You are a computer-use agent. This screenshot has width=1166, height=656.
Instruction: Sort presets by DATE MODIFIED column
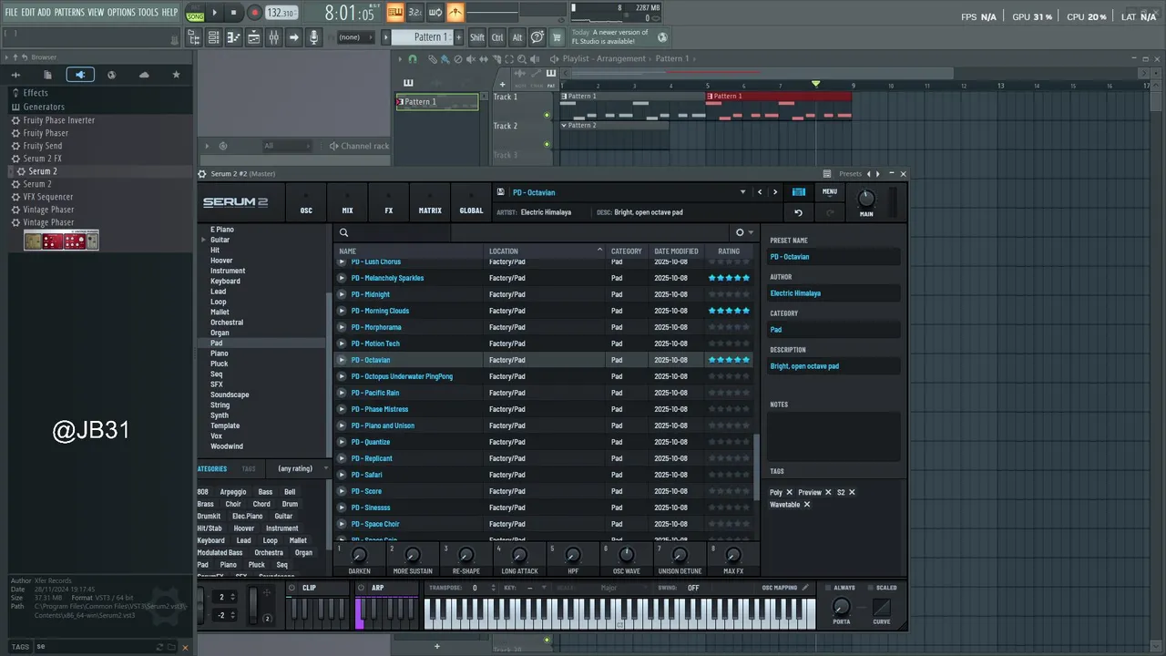click(x=676, y=251)
